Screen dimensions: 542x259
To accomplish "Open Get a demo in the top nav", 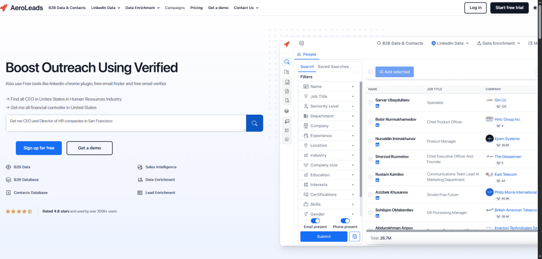I will 218,7.
